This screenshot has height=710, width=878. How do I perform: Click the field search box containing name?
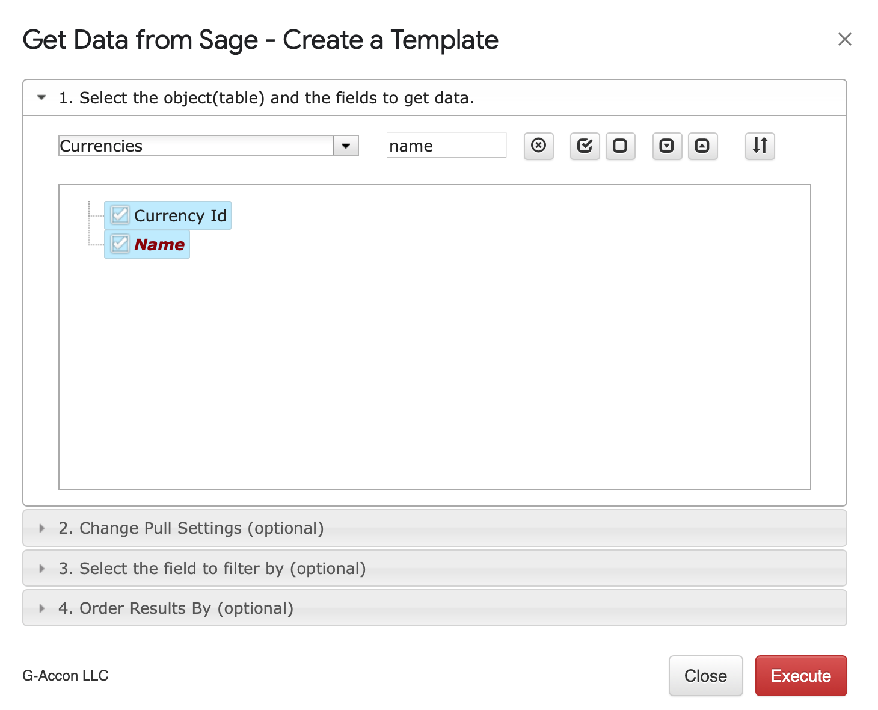tap(447, 146)
